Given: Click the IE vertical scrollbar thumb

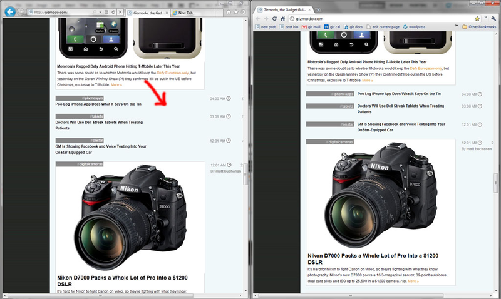Looking at the screenshot, I should (245, 175).
